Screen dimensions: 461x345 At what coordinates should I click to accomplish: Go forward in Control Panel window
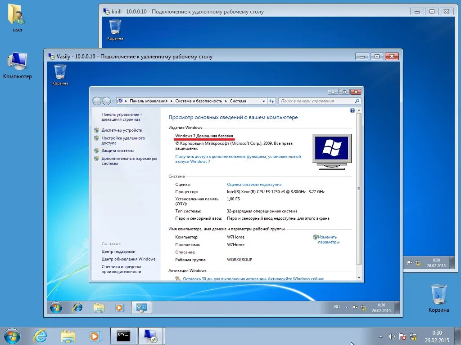coord(106,101)
